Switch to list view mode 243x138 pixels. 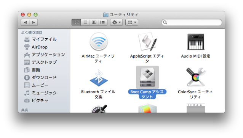(x=85, y=22)
